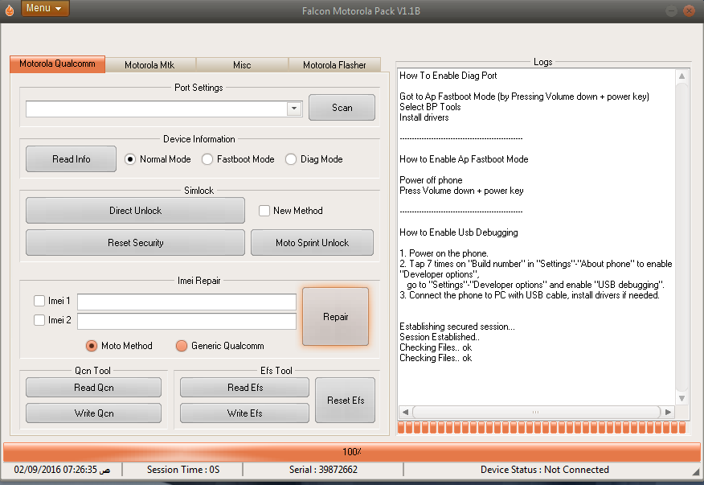This screenshot has width=704, height=485.
Task: Check the Imei 1 checkbox
Action: [x=39, y=301]
